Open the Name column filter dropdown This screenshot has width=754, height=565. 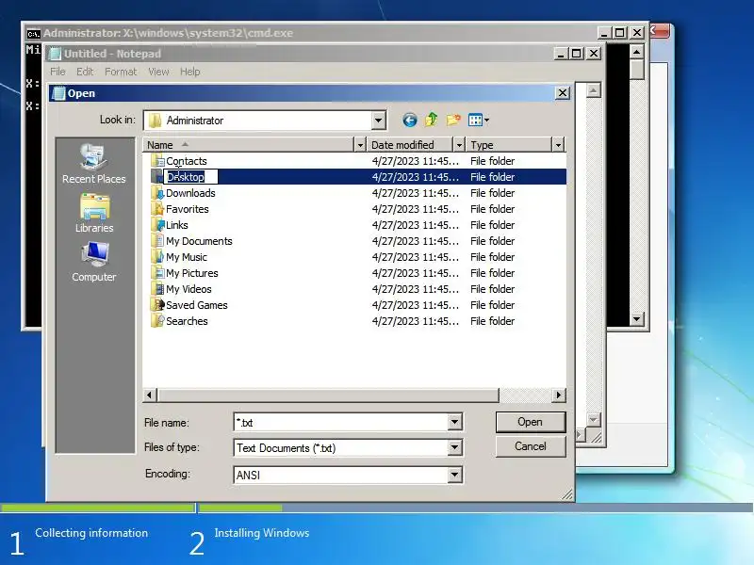pos(360,145)
